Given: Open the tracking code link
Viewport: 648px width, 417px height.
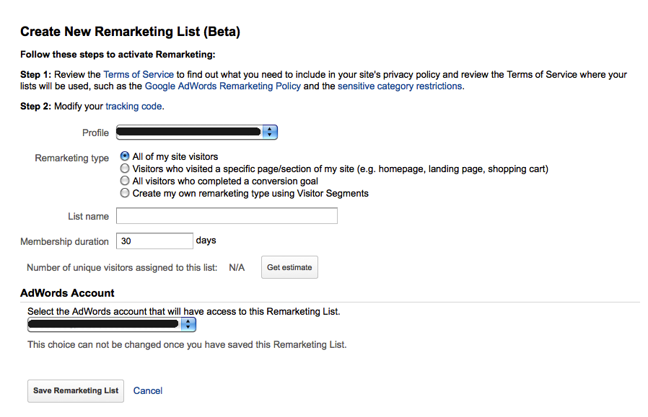Looking at the screenshot, I should (x=134, y=106).
